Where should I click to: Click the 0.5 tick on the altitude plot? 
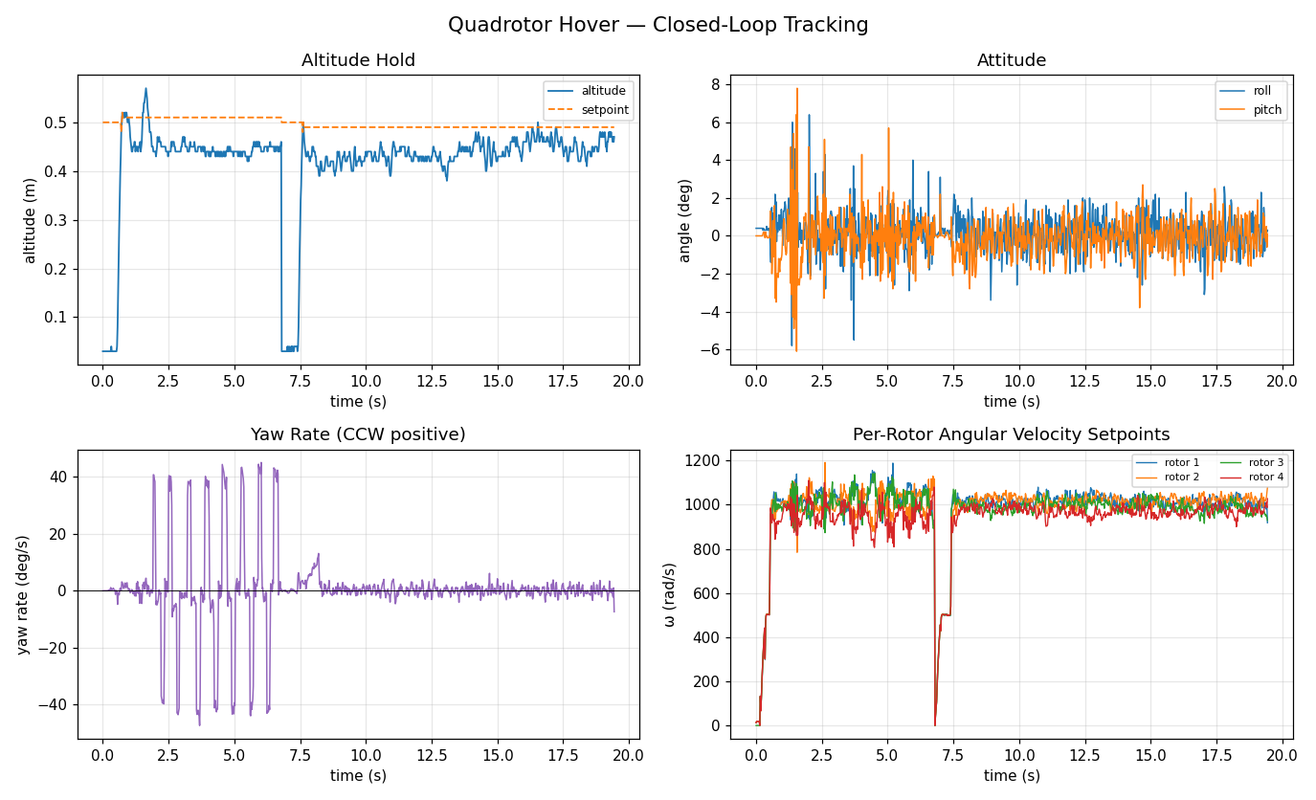point(57,123)
